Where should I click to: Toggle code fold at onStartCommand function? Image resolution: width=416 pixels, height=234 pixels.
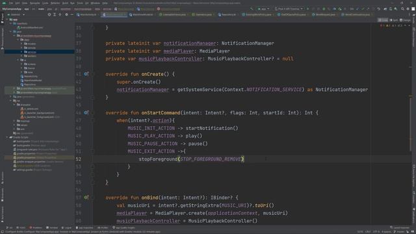click(93, 112)
